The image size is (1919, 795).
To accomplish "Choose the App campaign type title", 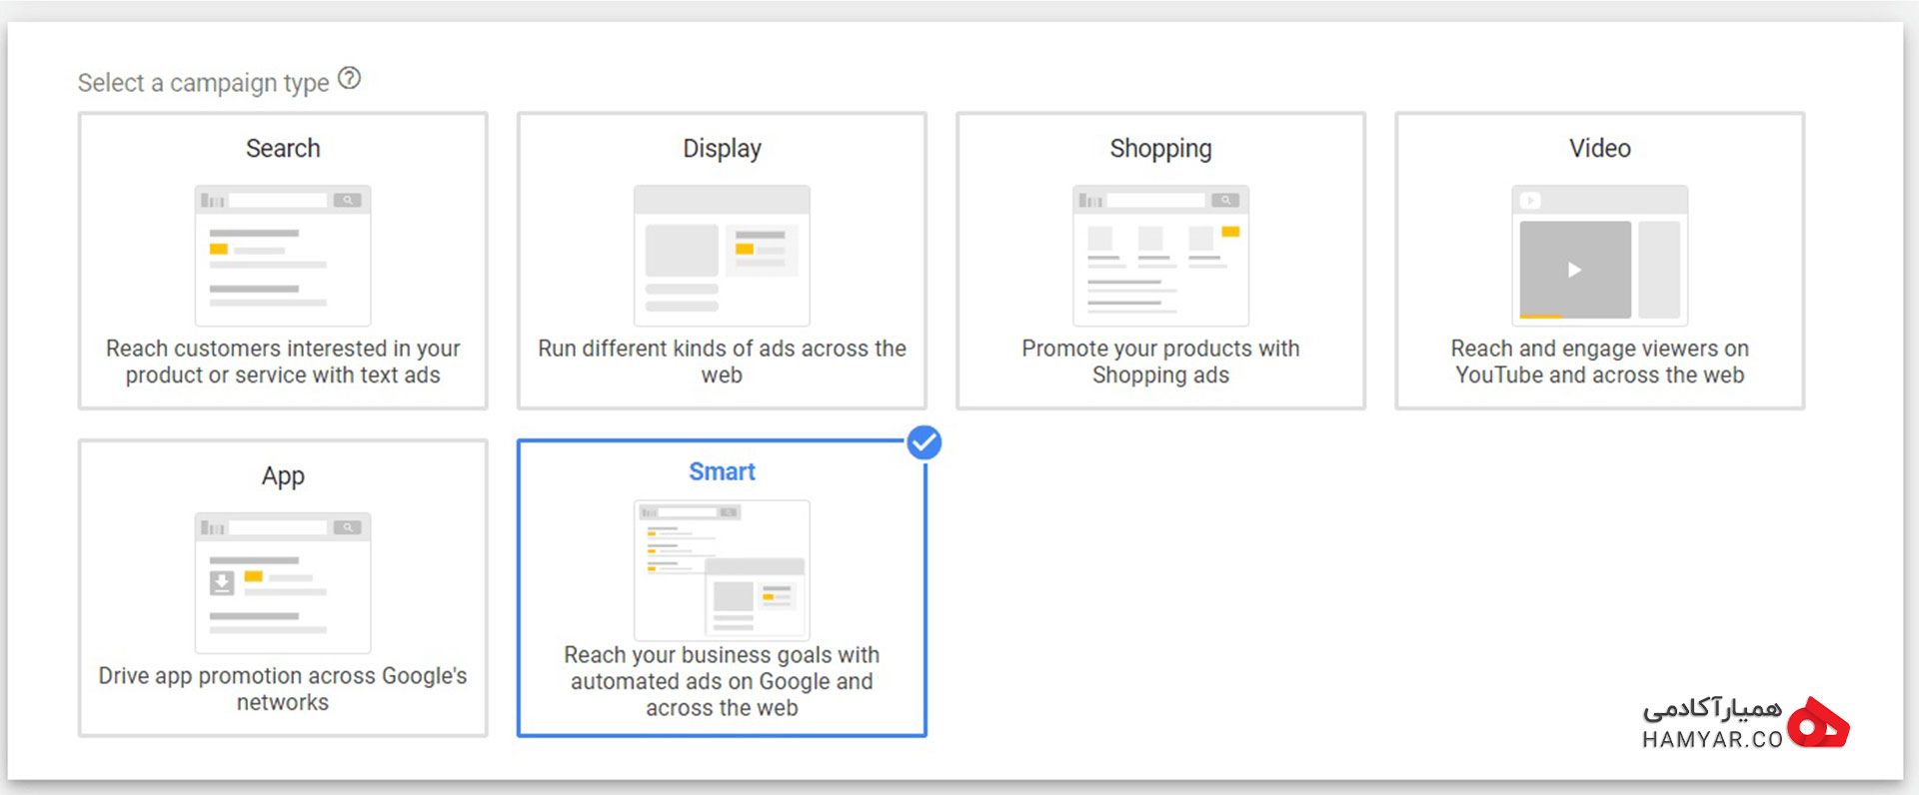I will (283, 476).
